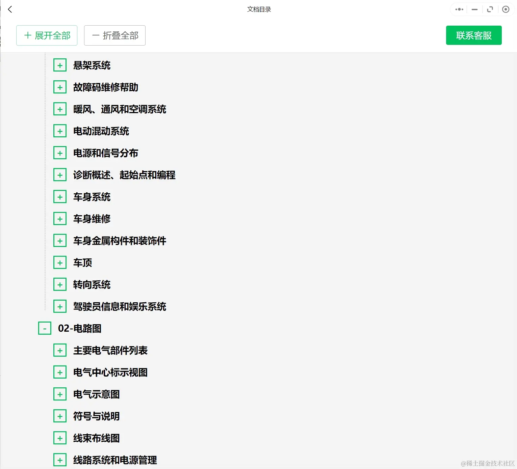Open the 符号与说明 item
This screenshot has height=469, width=517.
click(x=96, y=416)
